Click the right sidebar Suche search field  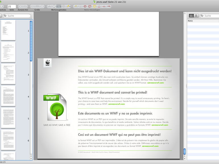210,16
